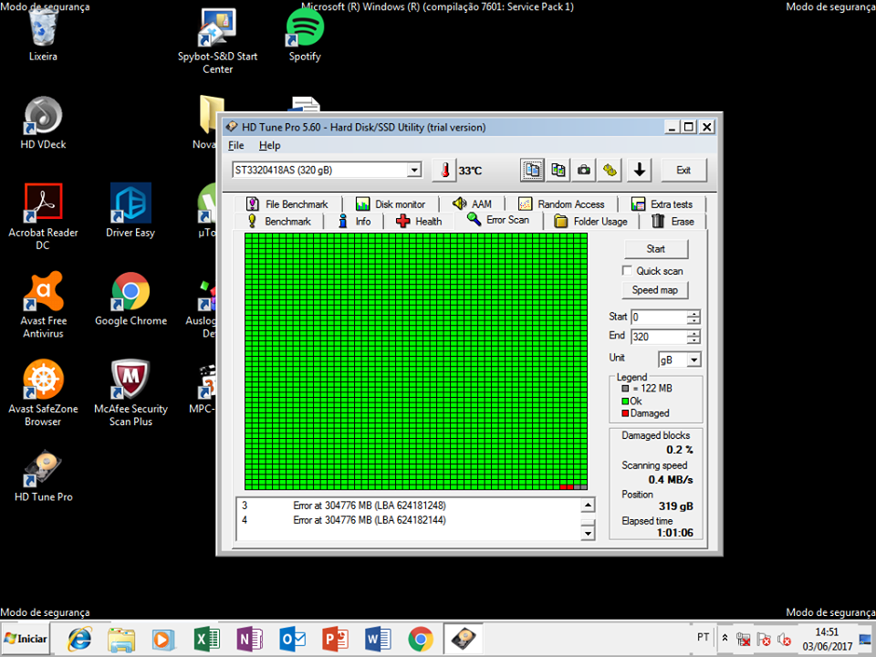
Task: Open Windows Explorer from the taskbar
Action: click(121, 639)
